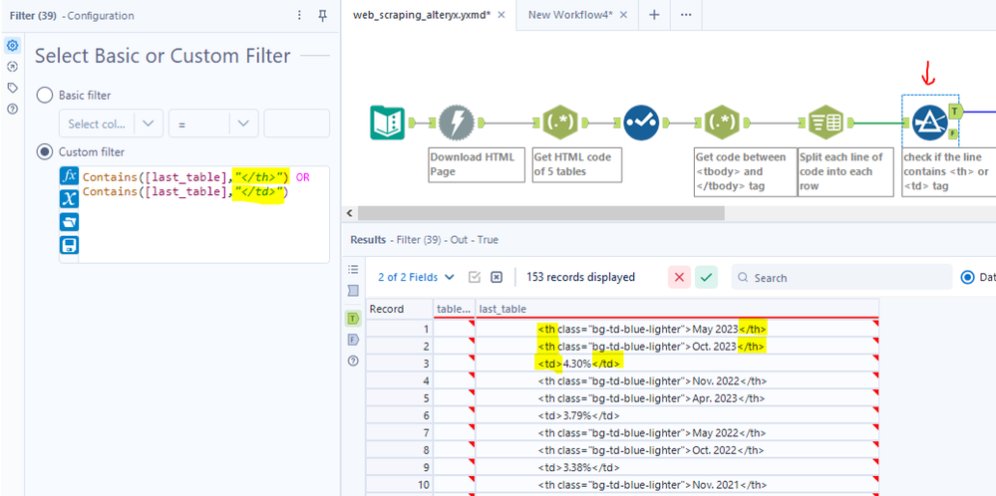Open the Select column dropdown
Image resolution: width=996 pixels, height=496 pixels.
click(111, 124)
